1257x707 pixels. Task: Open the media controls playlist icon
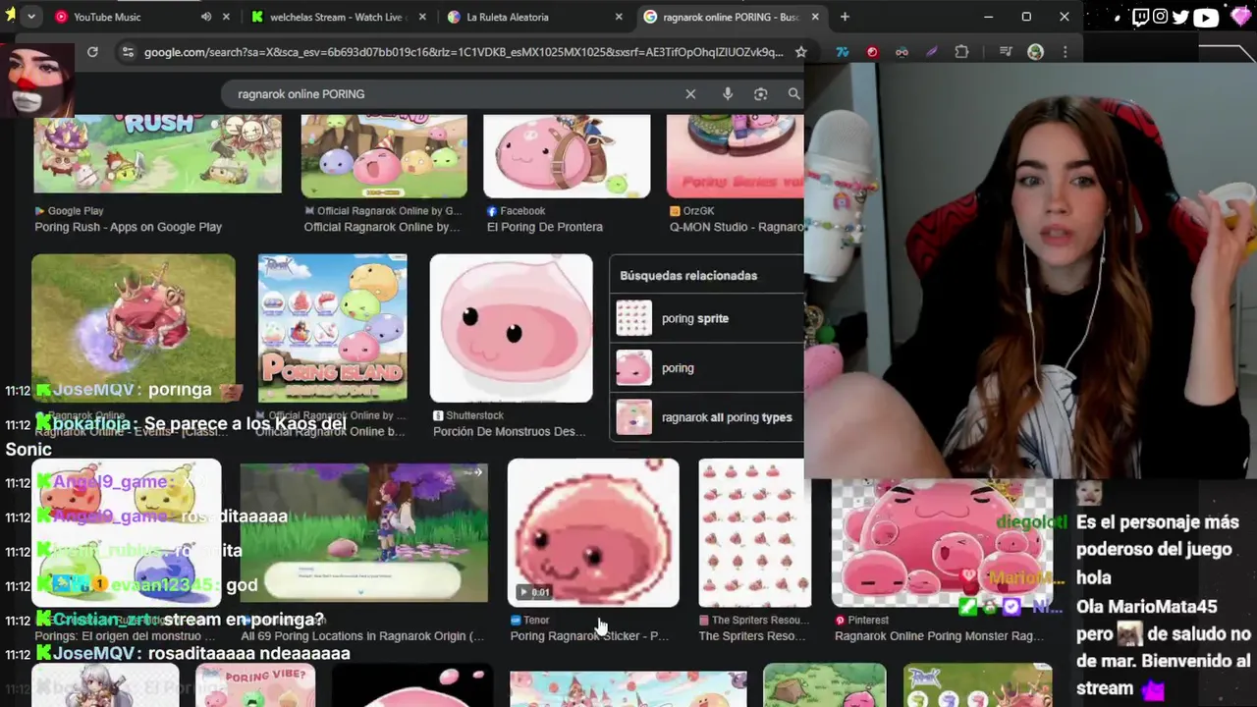click(1006, 52)
